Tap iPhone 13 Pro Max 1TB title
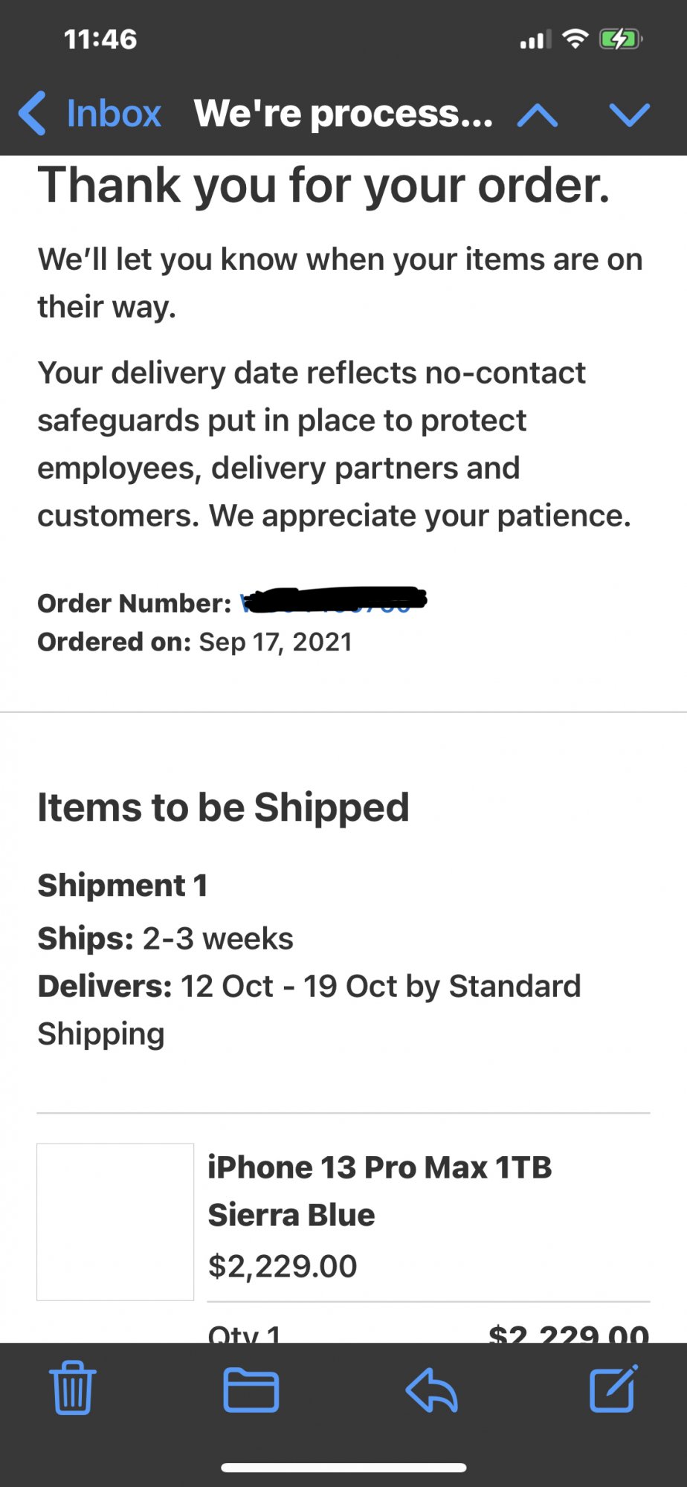The height and width of the screenshot is (1487, 687). (379, 1167)
